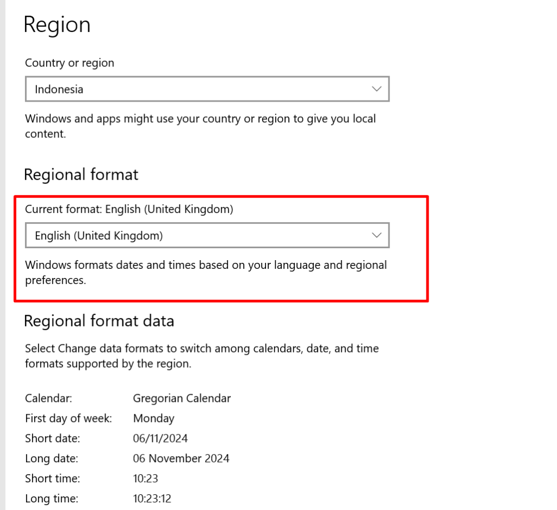Click the Select Change data formats description text
The image size is (557, 510).
tap(201, 356)
